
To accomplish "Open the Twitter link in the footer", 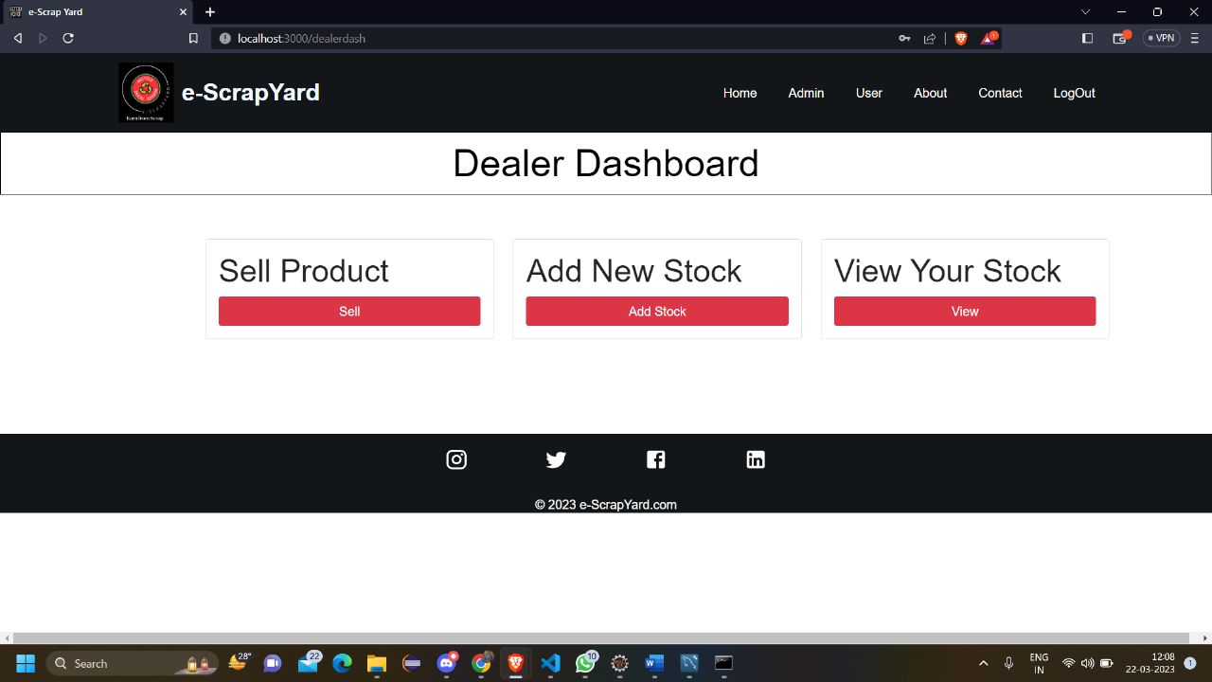I will pos(556,459).
